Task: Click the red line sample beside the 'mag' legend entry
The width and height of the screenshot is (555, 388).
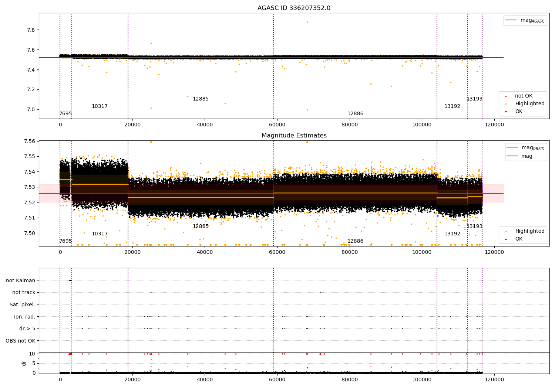Action: pyautogui.click(x=512, y=156)
